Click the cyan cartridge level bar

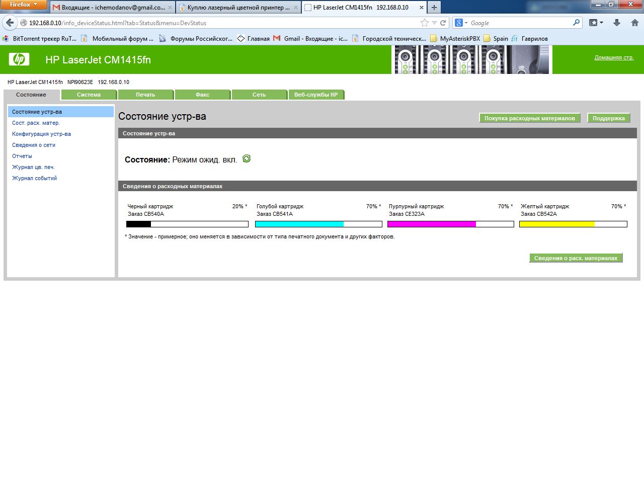(x=318, y=224)
